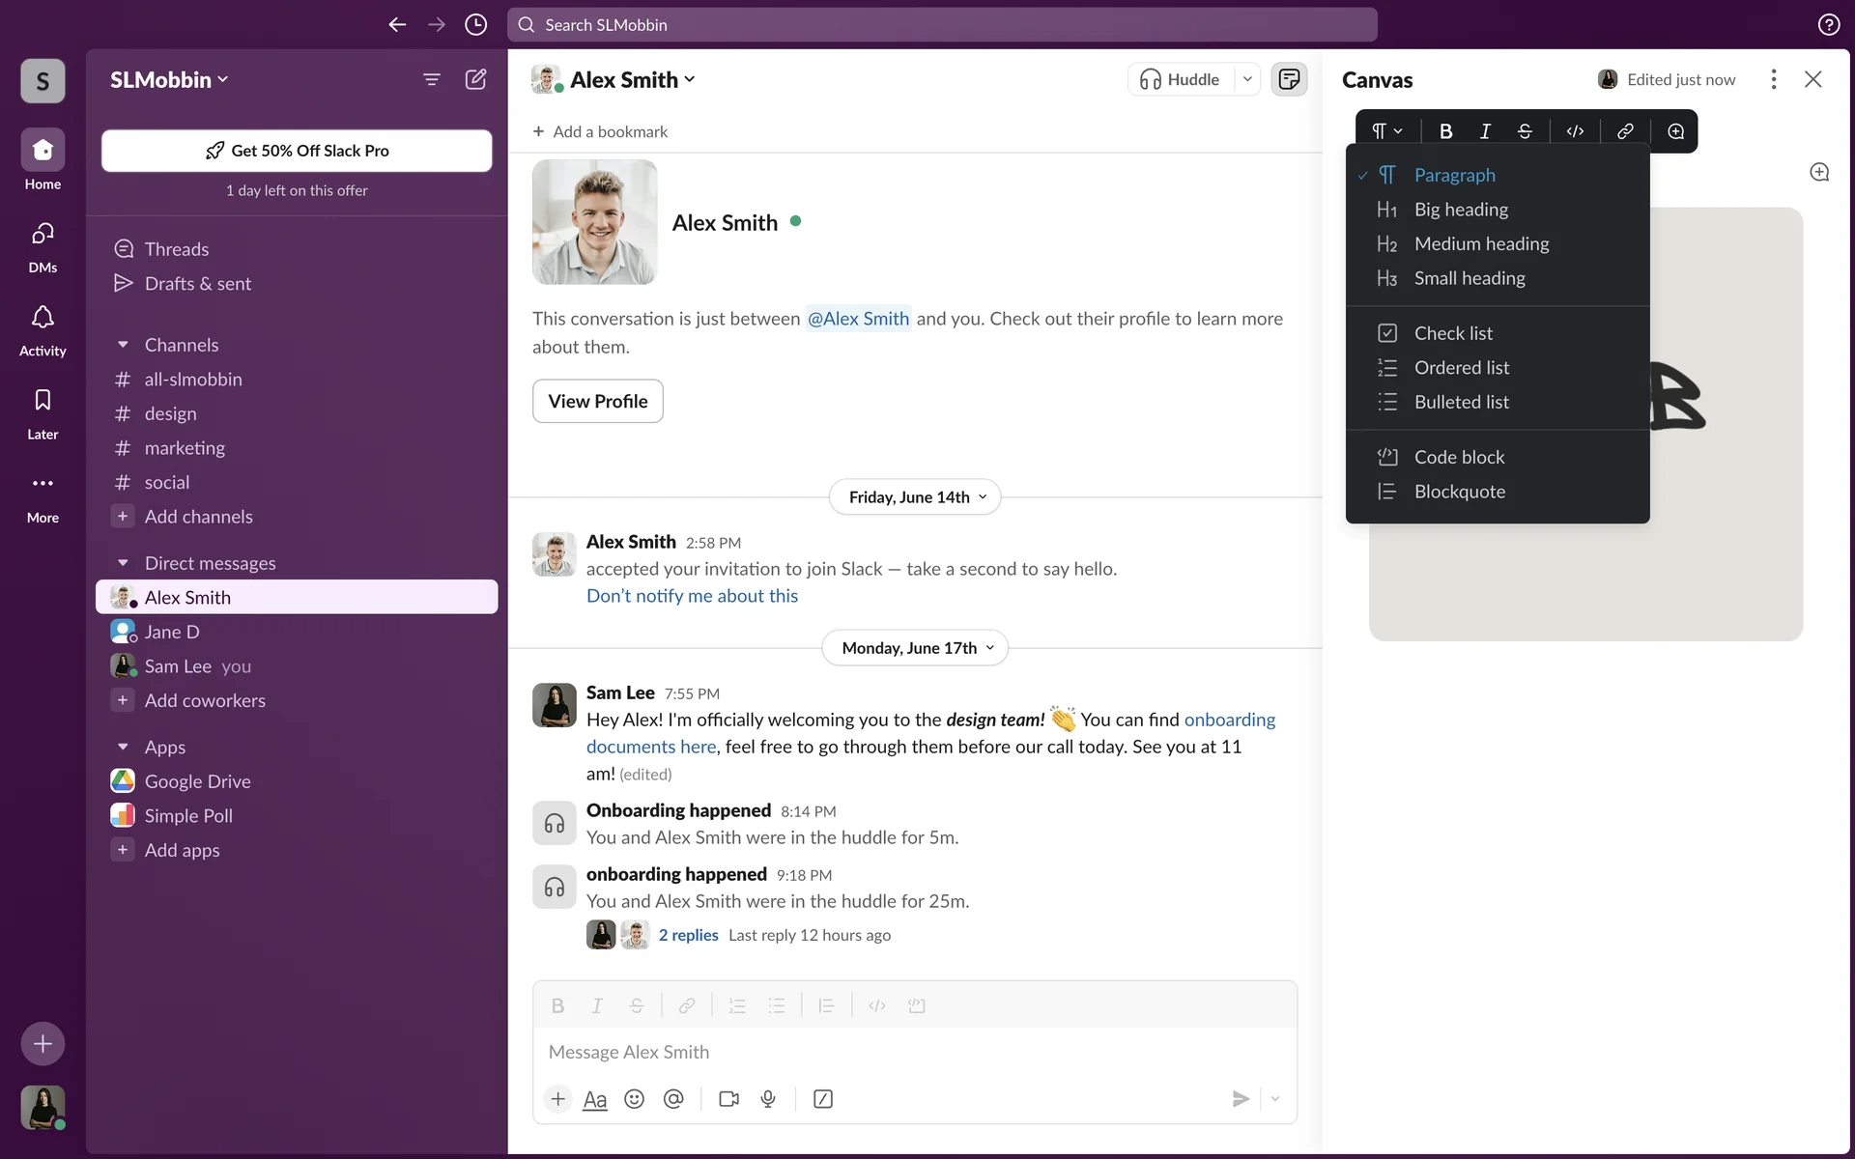Open Jane D direct message

pyautogui.click(x=172, y=632)
